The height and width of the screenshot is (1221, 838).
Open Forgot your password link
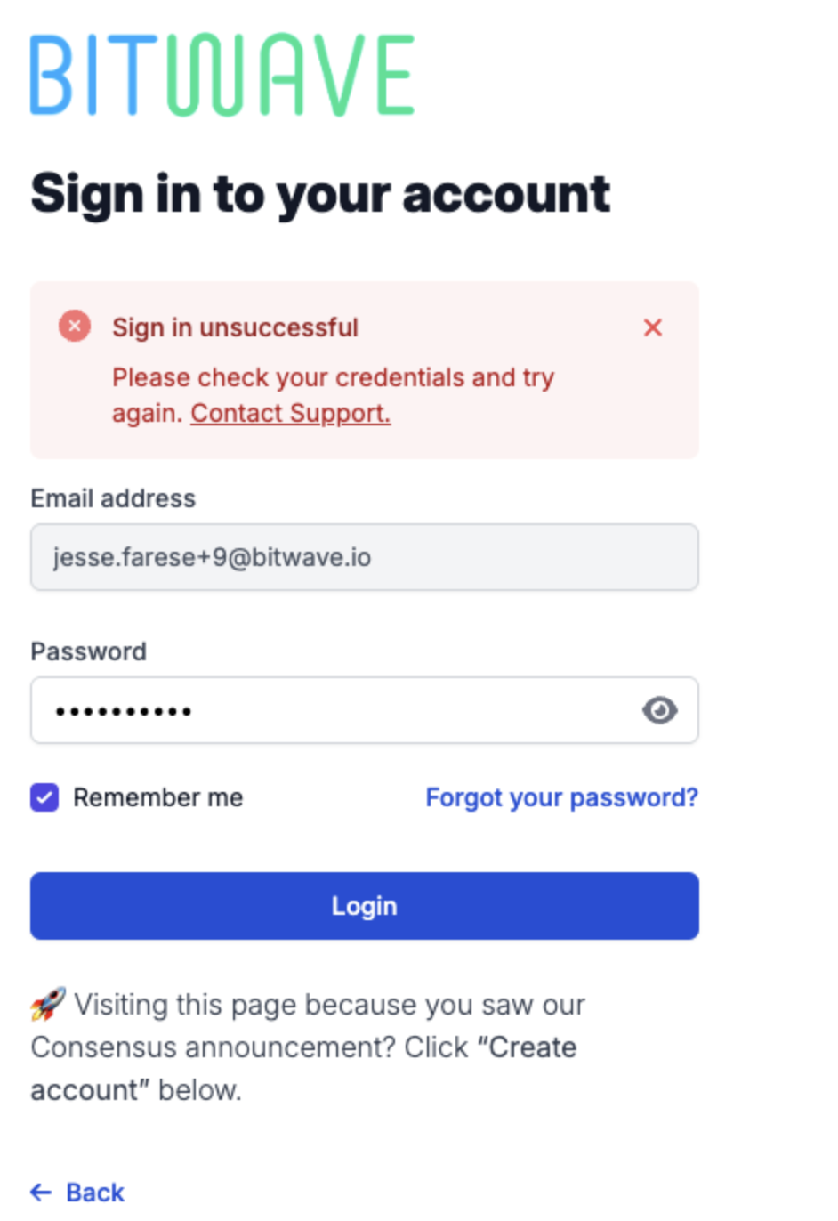point(561,797)
